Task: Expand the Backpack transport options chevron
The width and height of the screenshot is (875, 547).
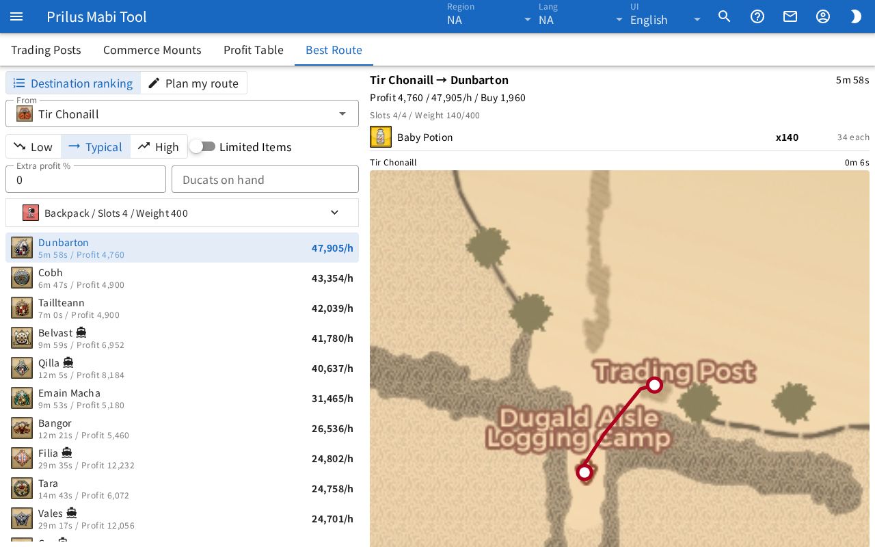Action: pos(334,213)
